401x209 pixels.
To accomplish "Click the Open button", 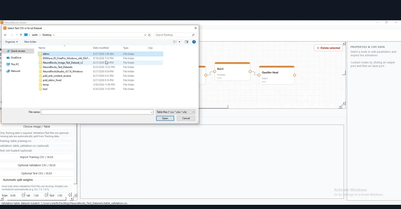I will [x=165, y=118].
